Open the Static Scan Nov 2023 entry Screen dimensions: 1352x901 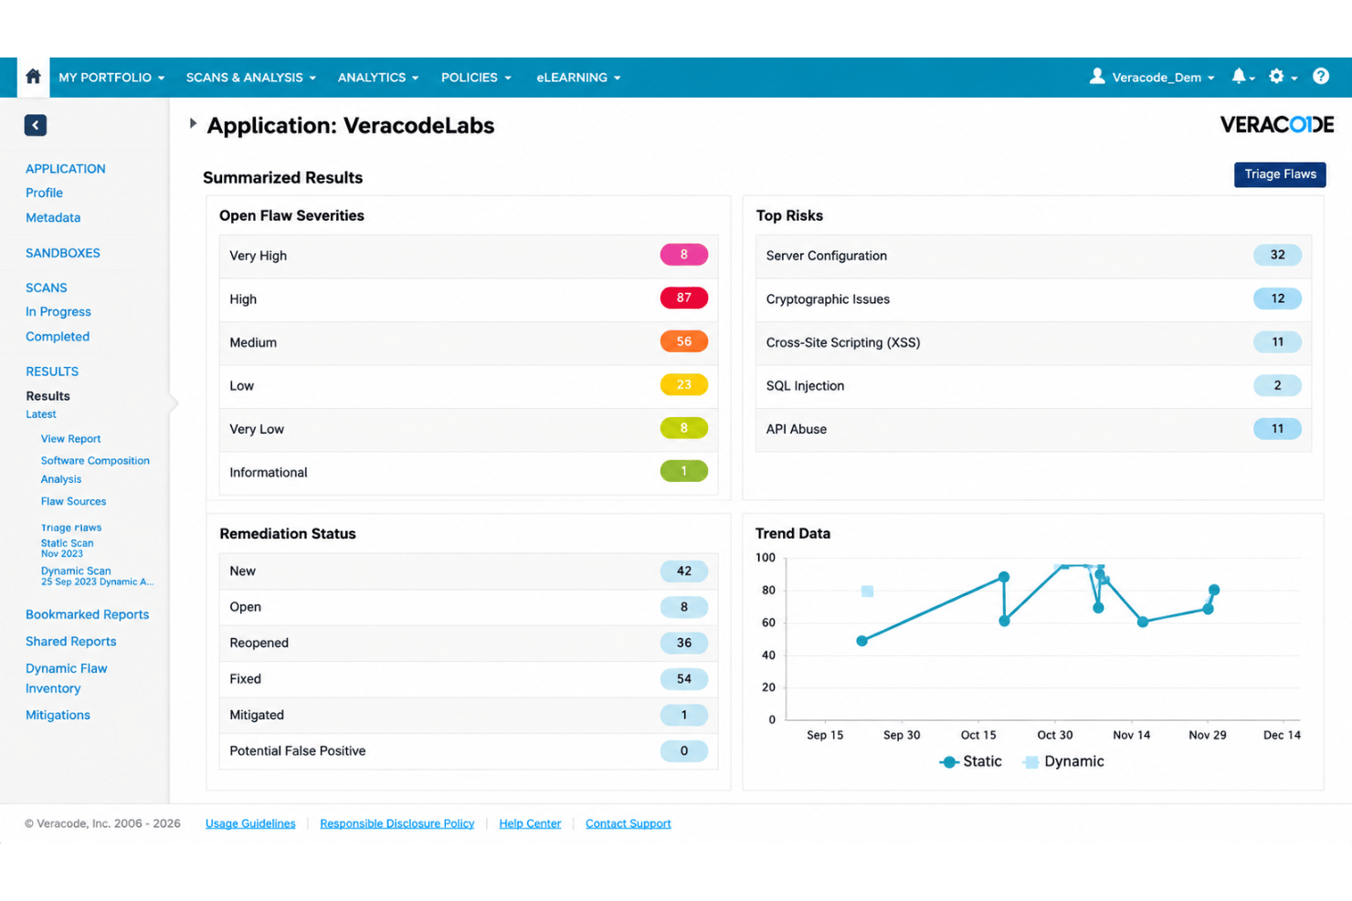pos(67,548)
